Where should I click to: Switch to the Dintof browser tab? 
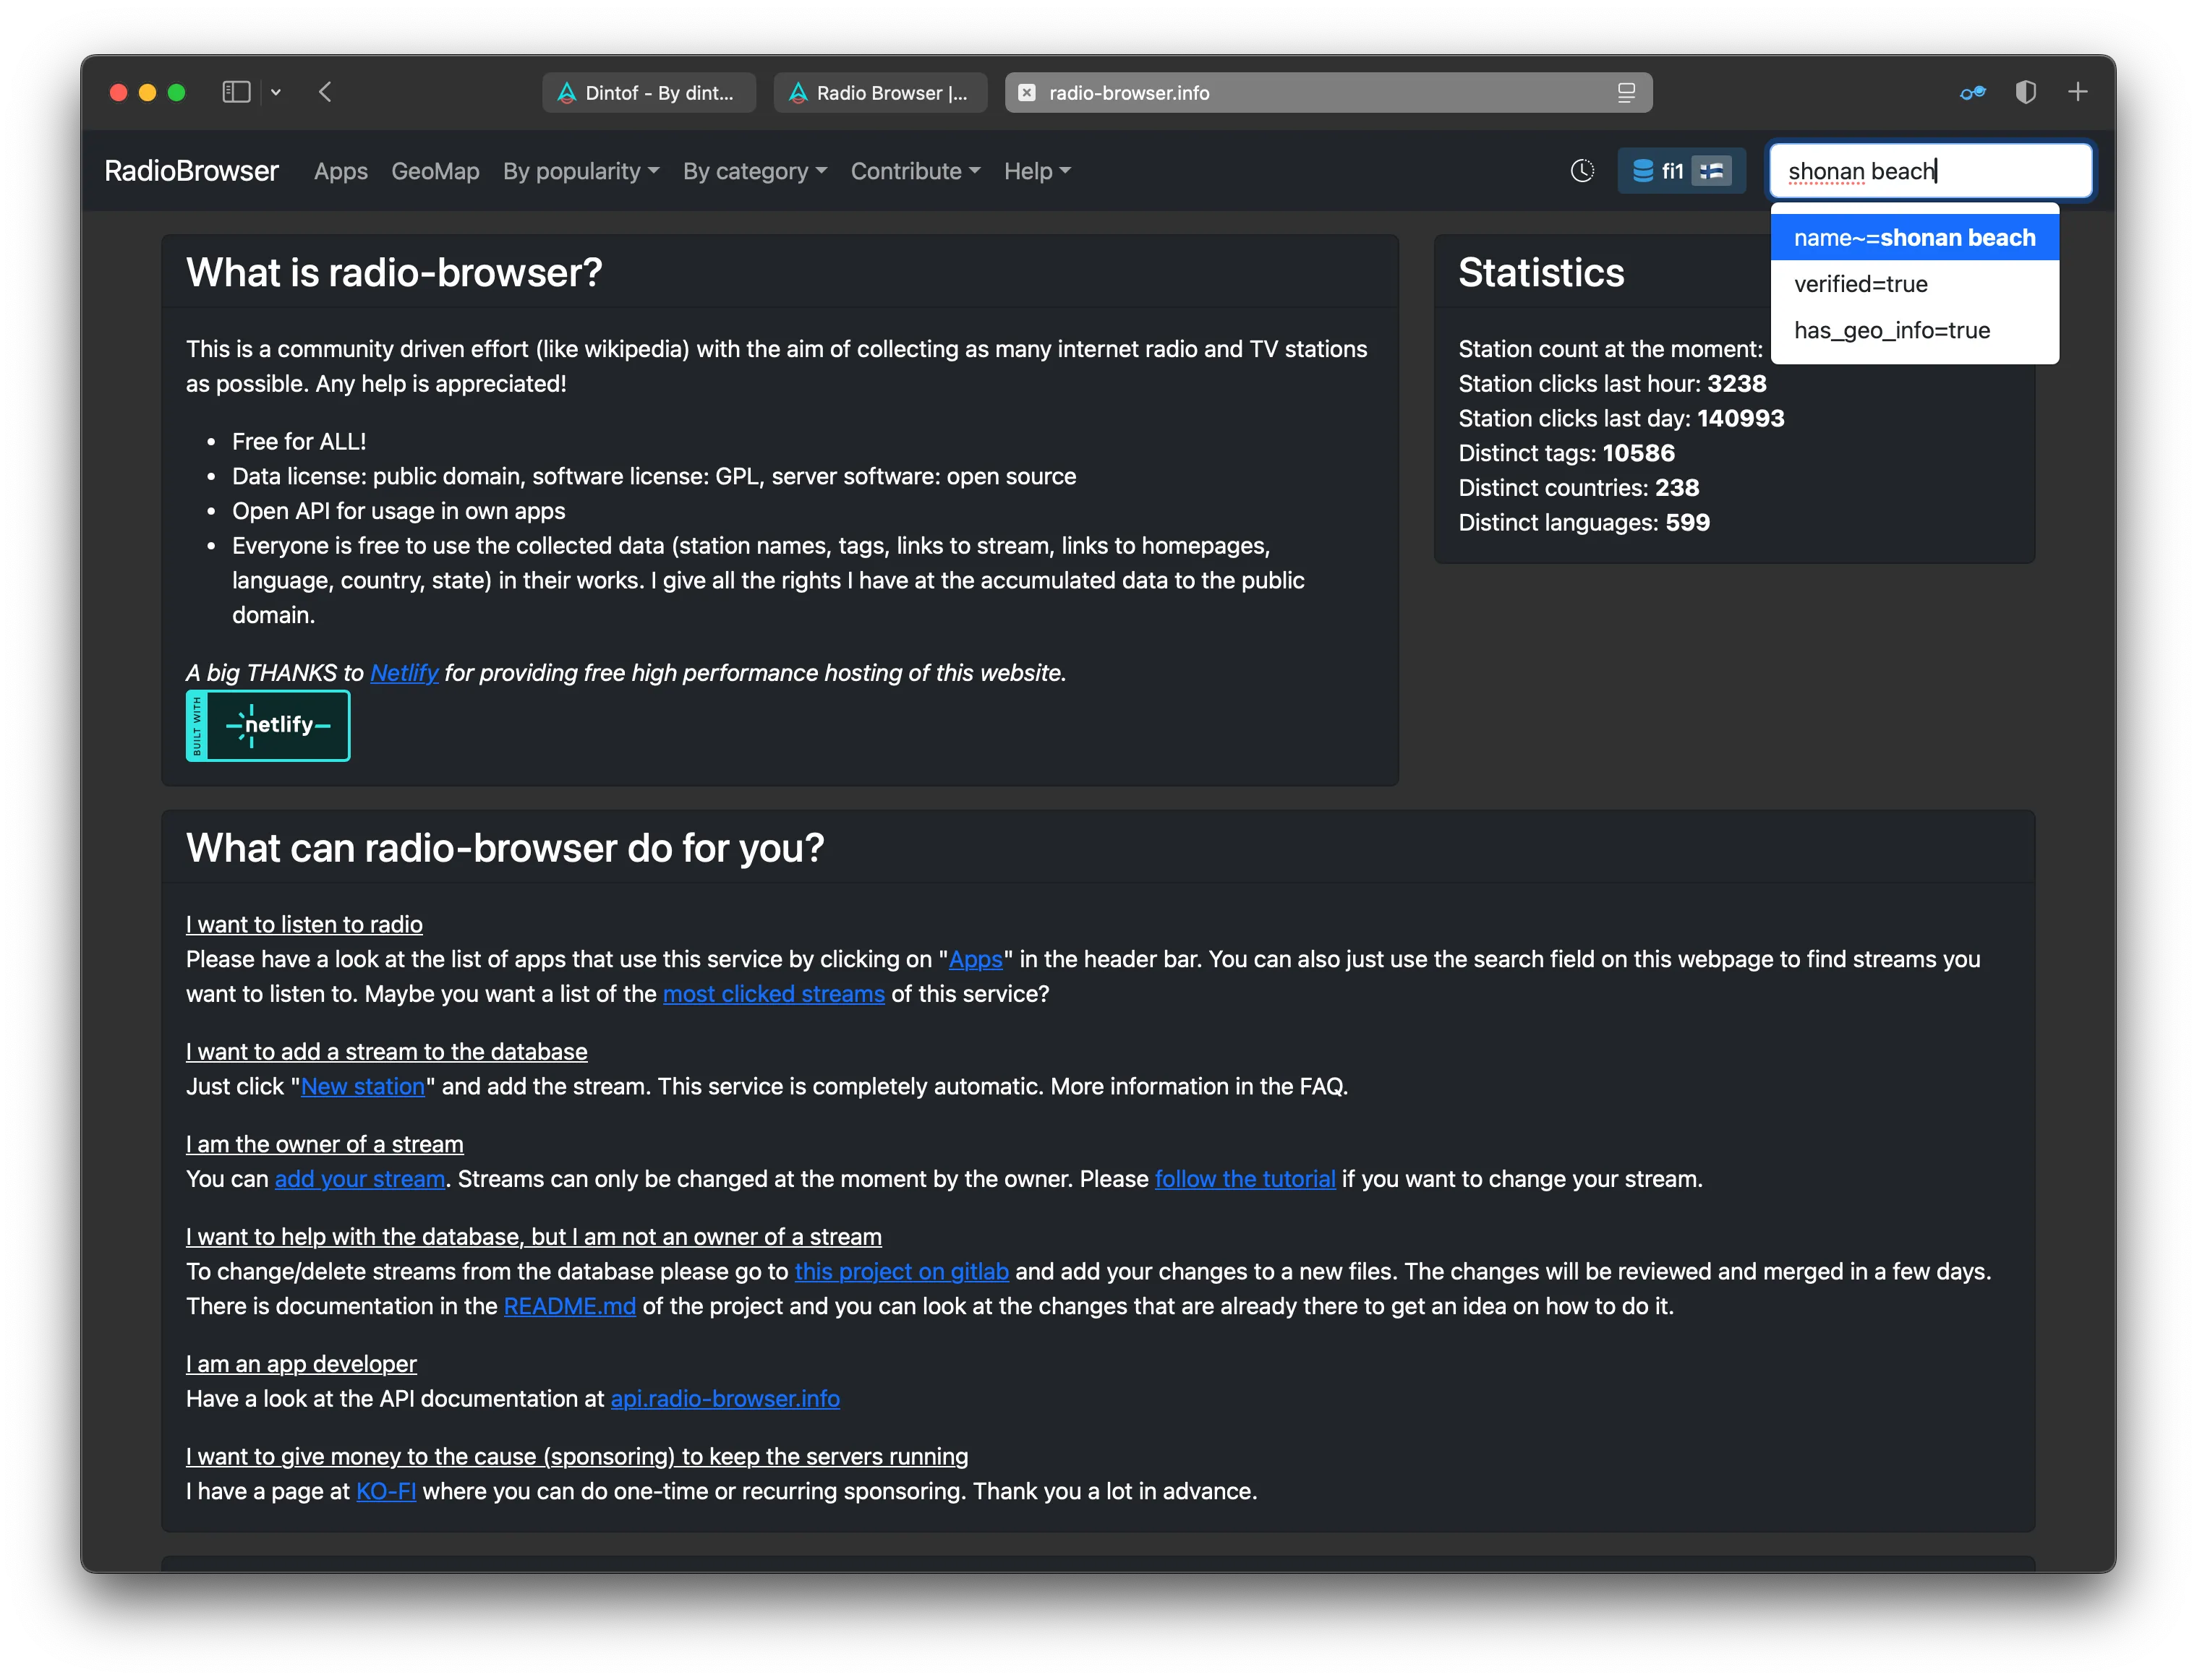click(649, 93)
